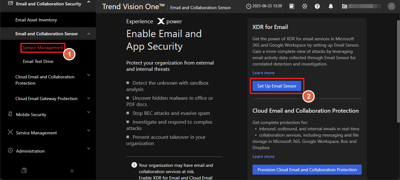Open the documentation book icon in header
Screen dimensions: 400x180
(292, 6)
